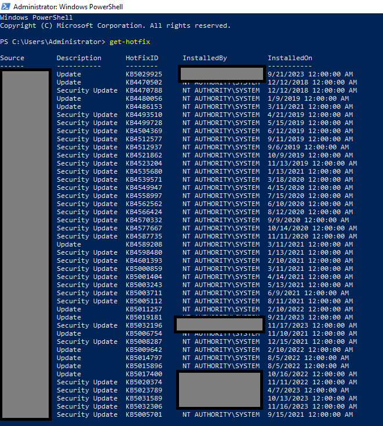Select hotfix ID KB4480056
Viewport: 383px width, 426px height.
144,98
